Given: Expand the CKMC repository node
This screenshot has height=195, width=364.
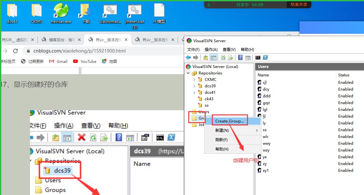Looking at the screenshot, I should [194, 80].
